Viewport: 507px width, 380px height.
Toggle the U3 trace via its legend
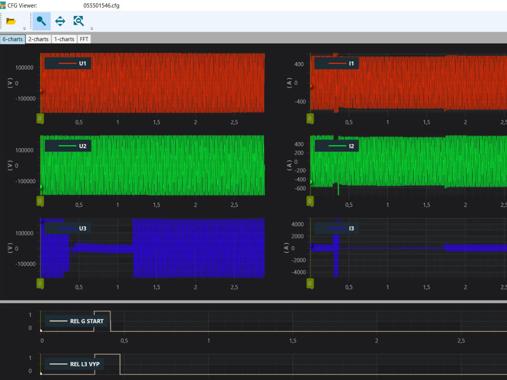68,228
